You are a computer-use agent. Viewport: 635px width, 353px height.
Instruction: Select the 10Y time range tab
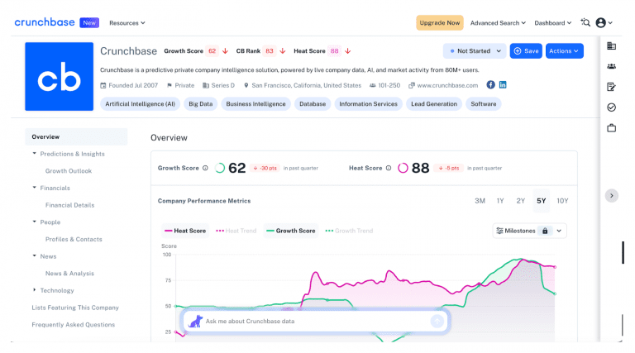562,201
